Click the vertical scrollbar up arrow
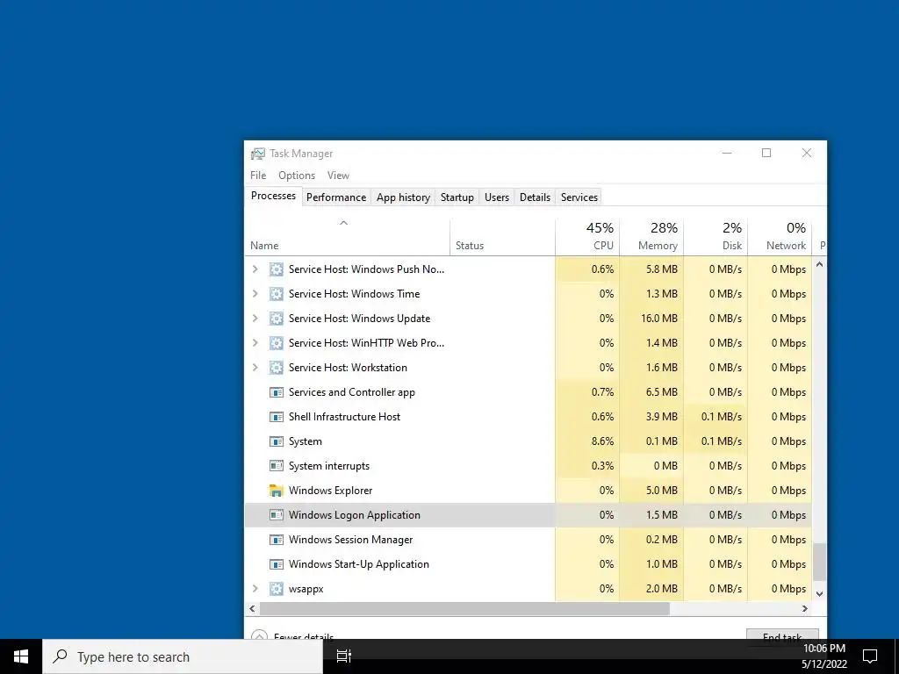Image resolution: width=899 pixels, height=674 pixels. [x=819, y=264]
